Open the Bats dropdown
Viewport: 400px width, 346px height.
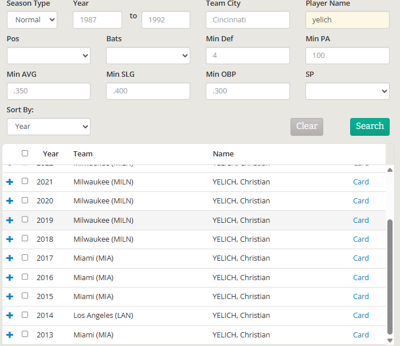(148, 56)
